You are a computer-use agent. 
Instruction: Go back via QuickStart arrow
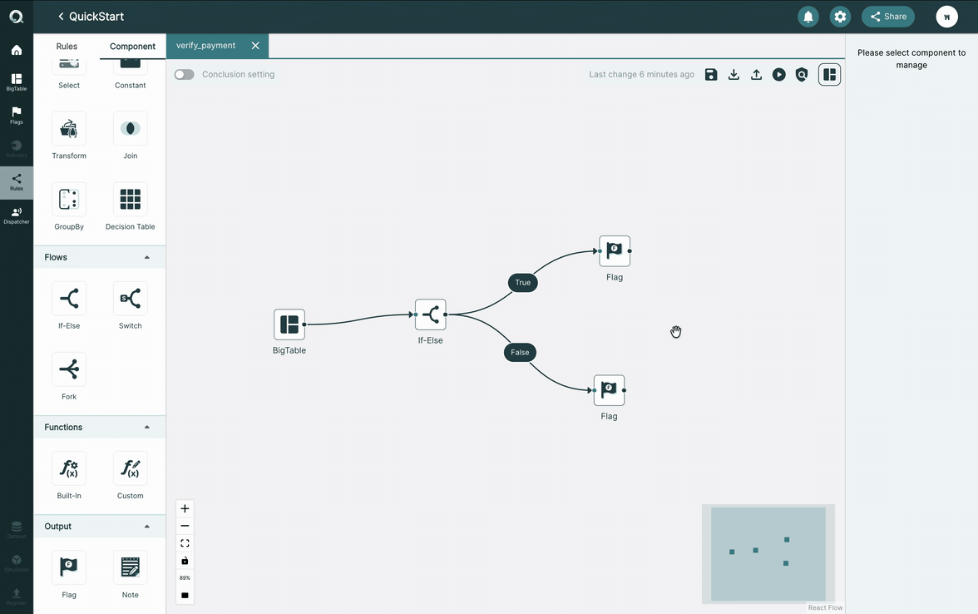[61, 17]
